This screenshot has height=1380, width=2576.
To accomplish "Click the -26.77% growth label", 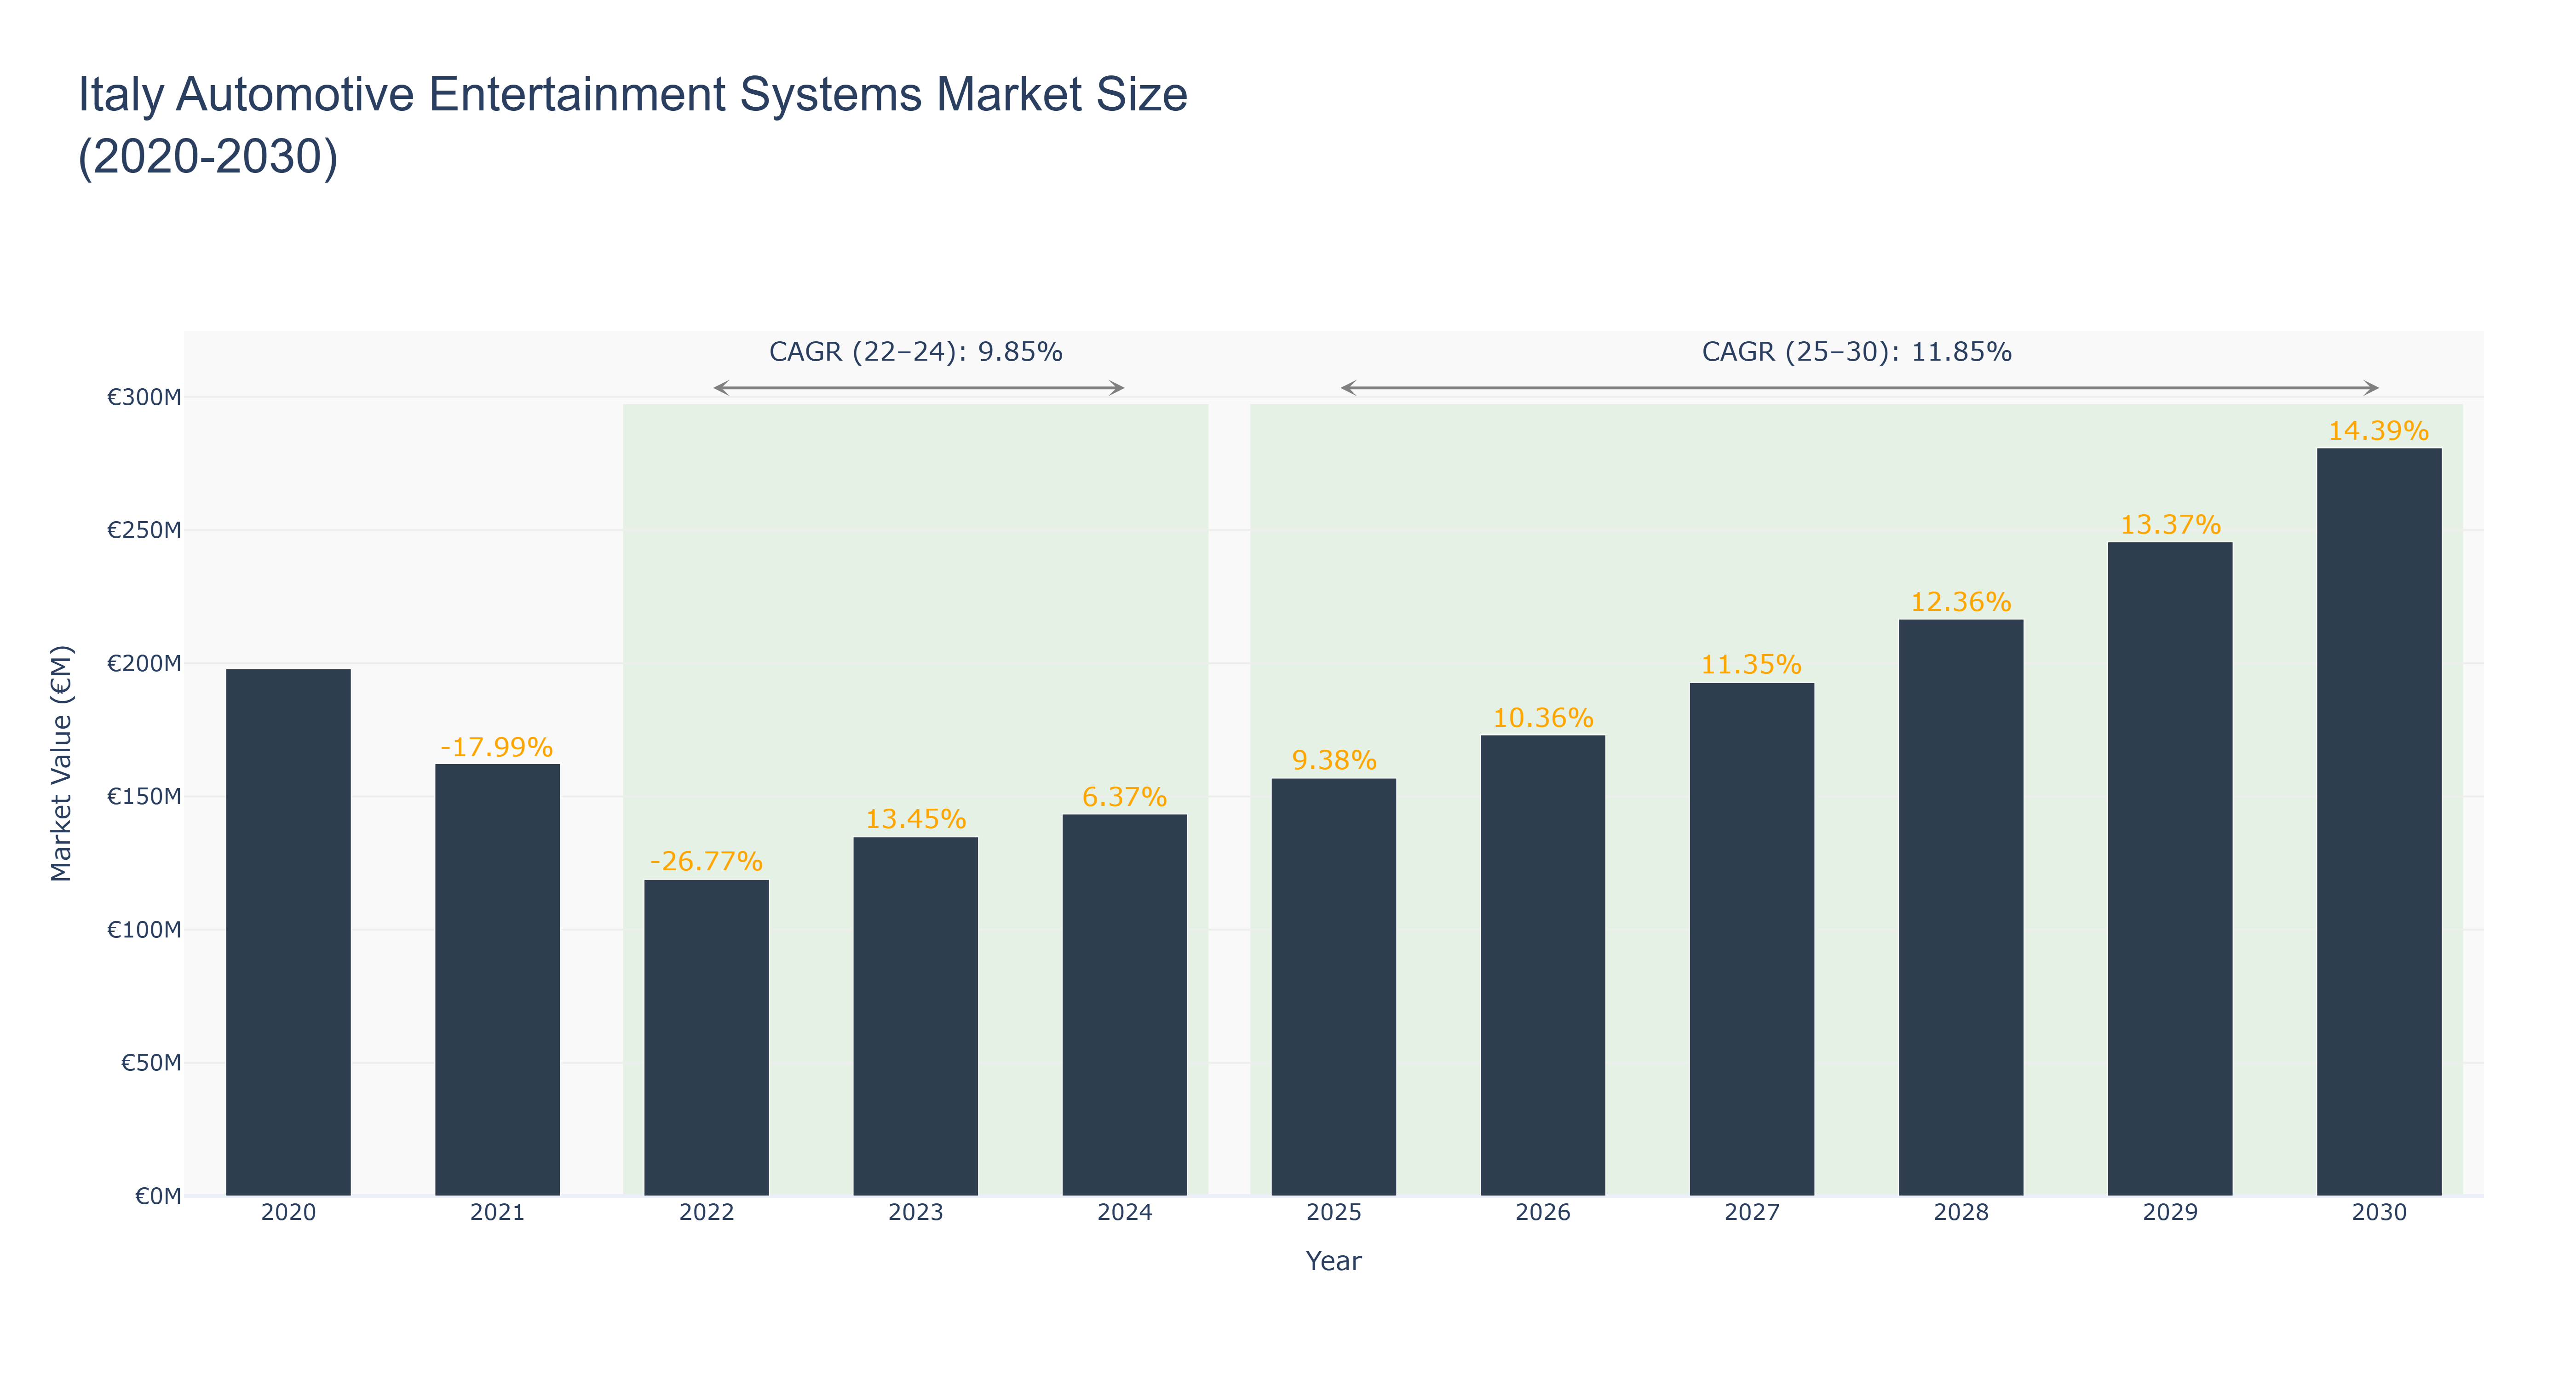I will click(706, 861).
